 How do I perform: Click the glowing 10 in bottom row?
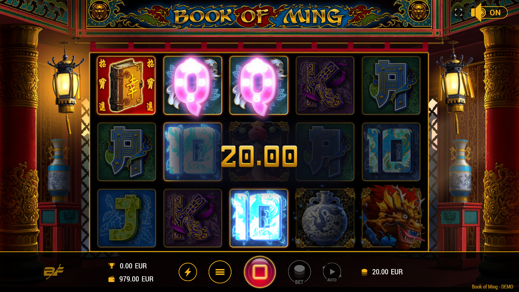click(259, 218)
